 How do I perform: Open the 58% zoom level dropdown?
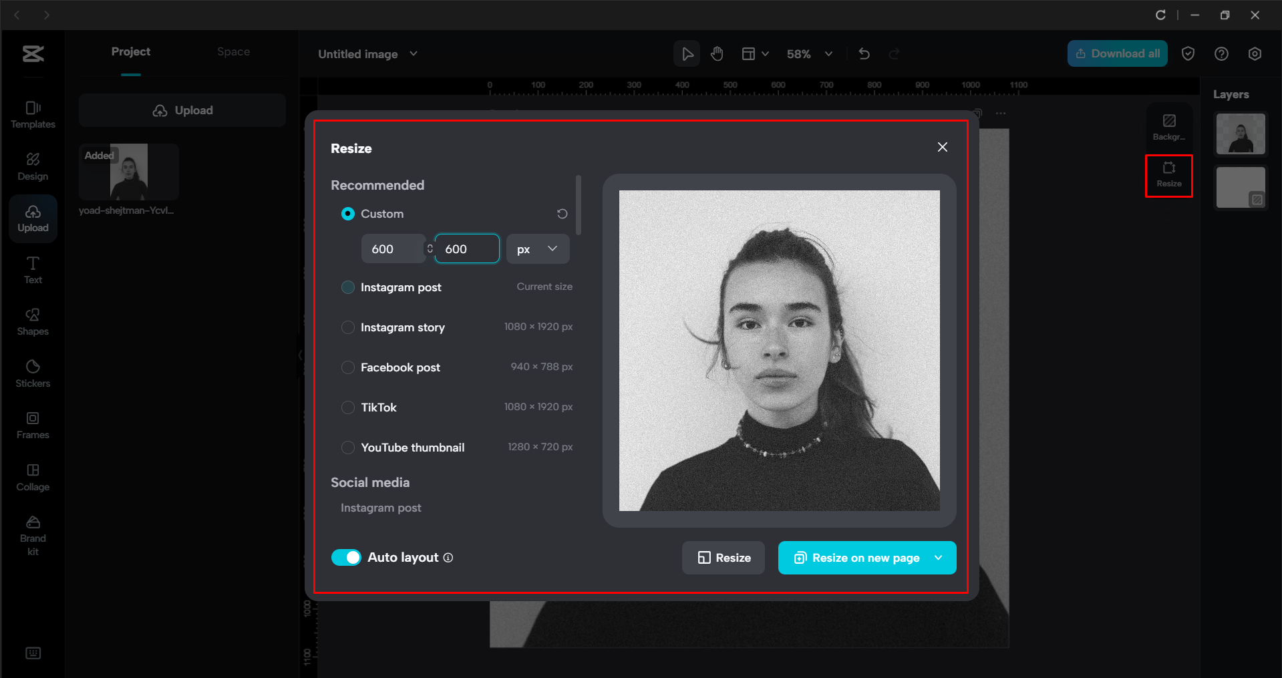810,53
